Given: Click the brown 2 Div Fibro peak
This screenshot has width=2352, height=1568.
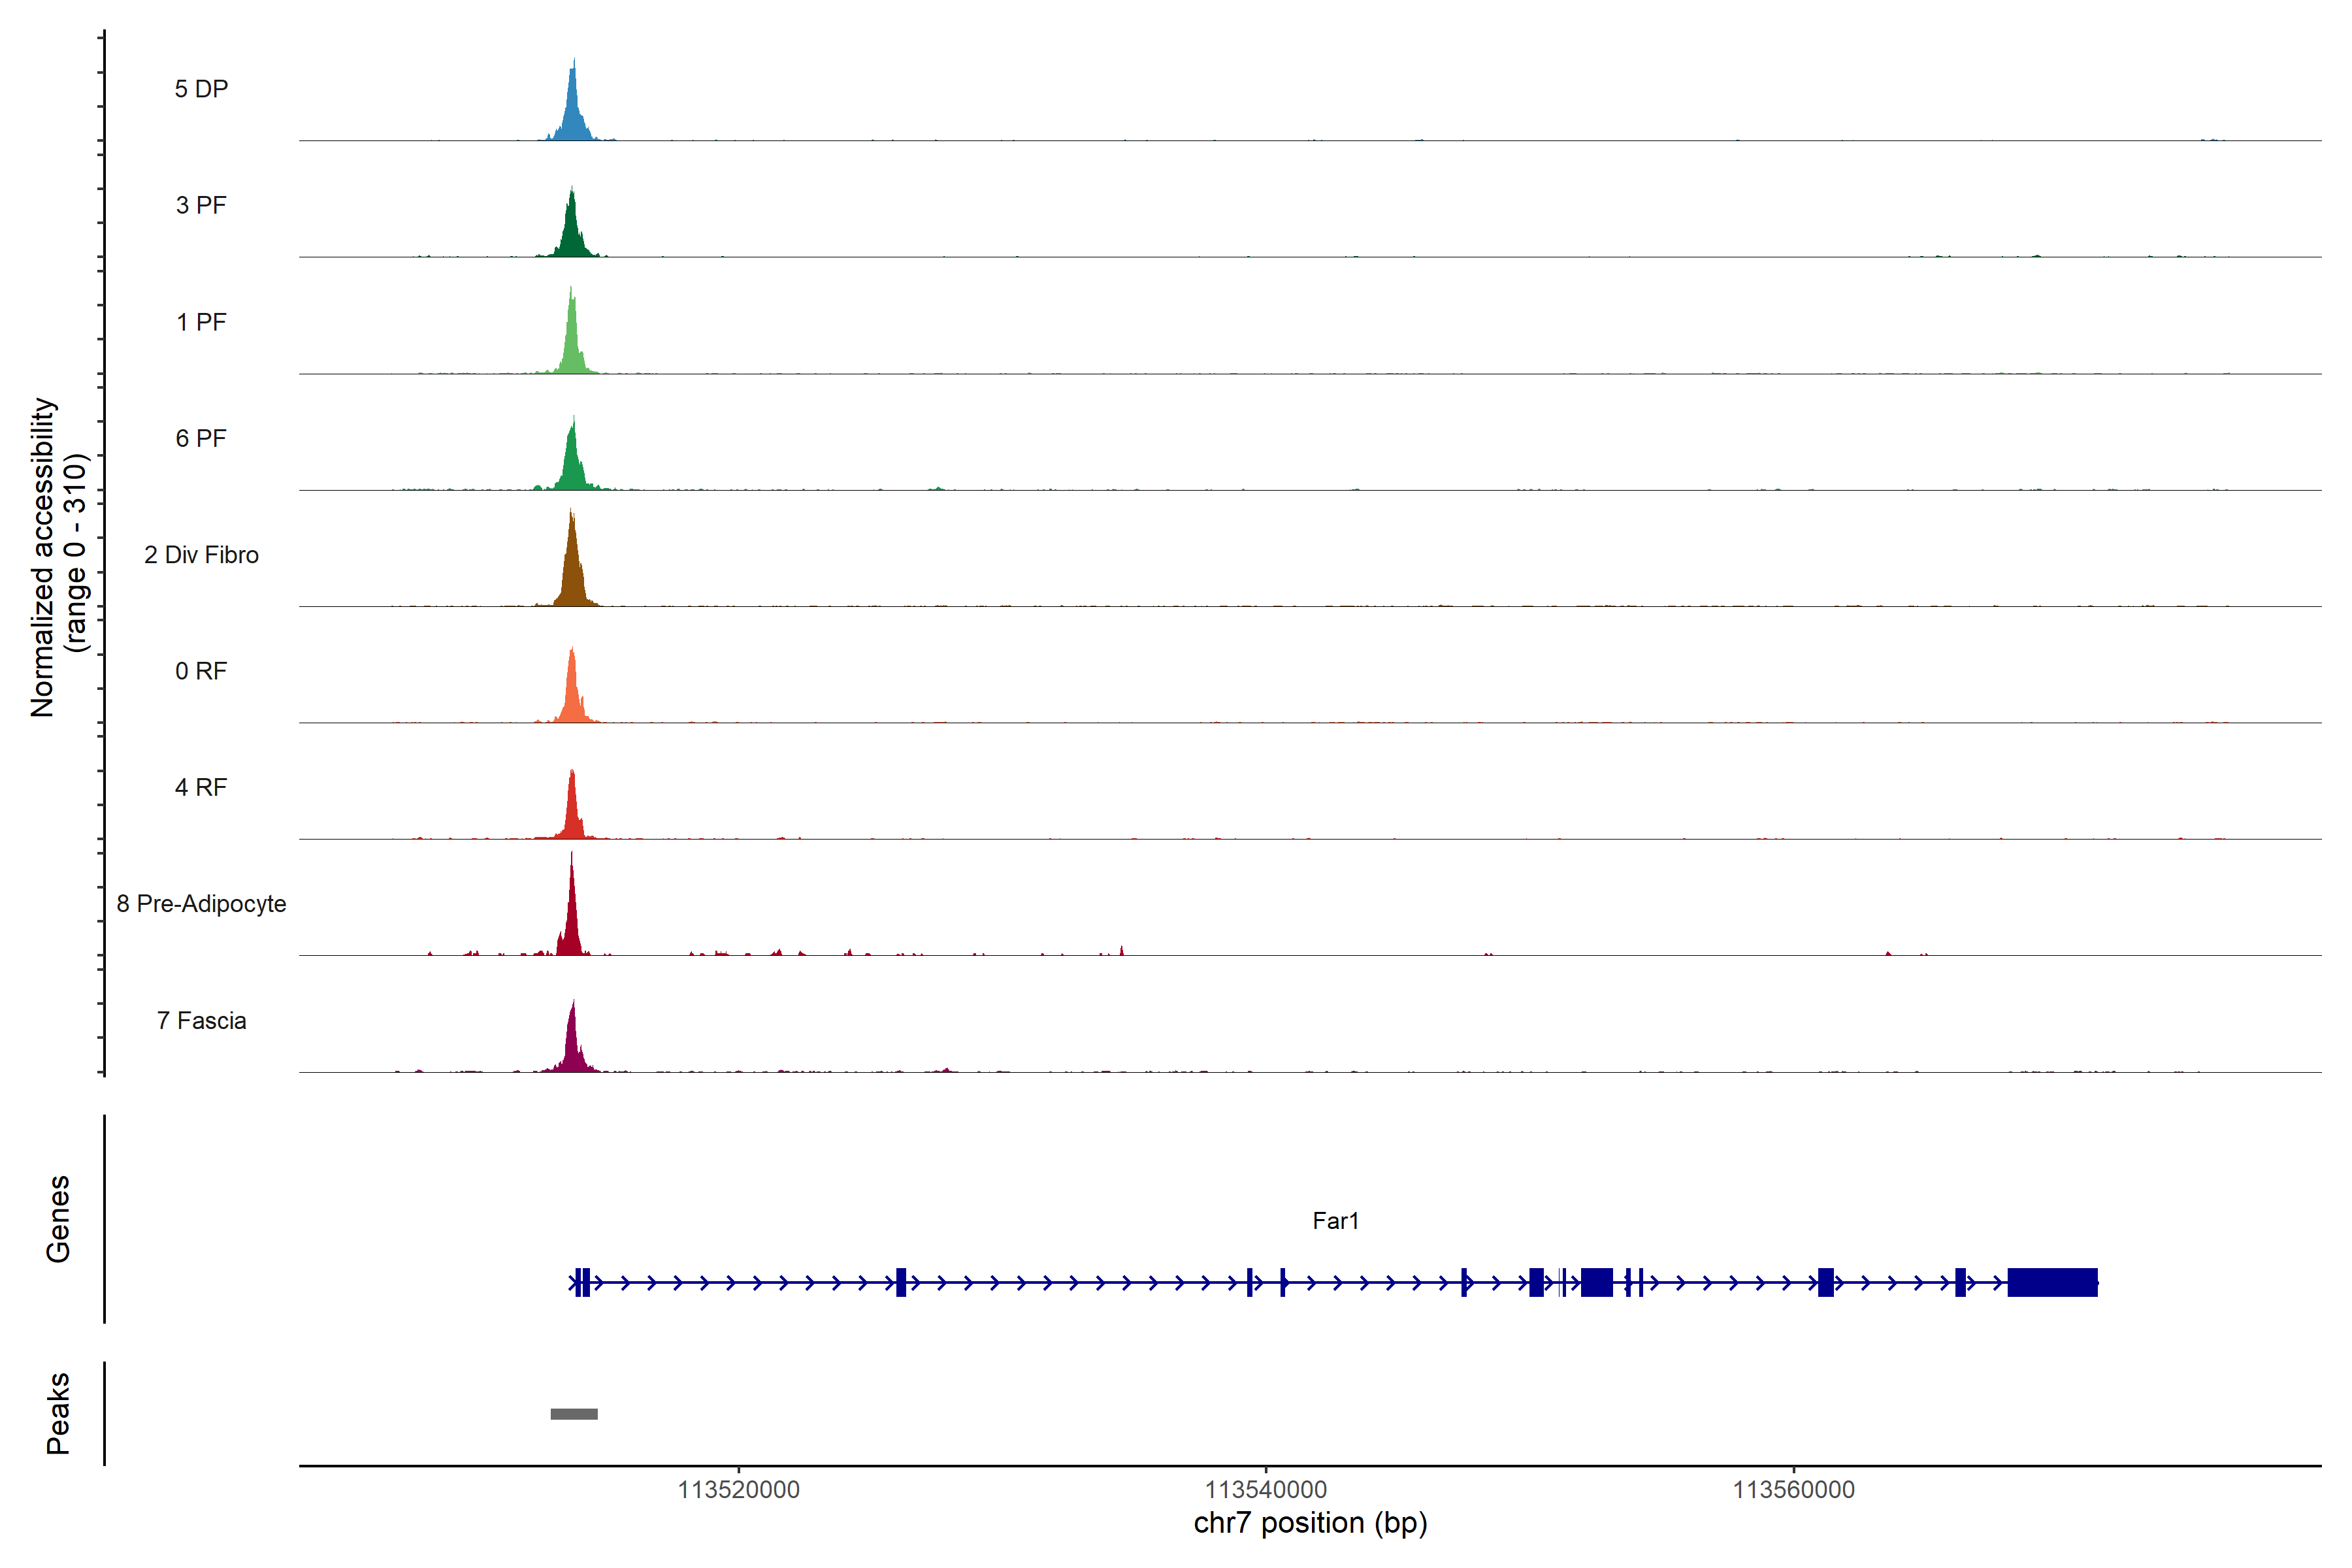Looking at the screenshot, I should pyautogui.click(x=572, y=575).
